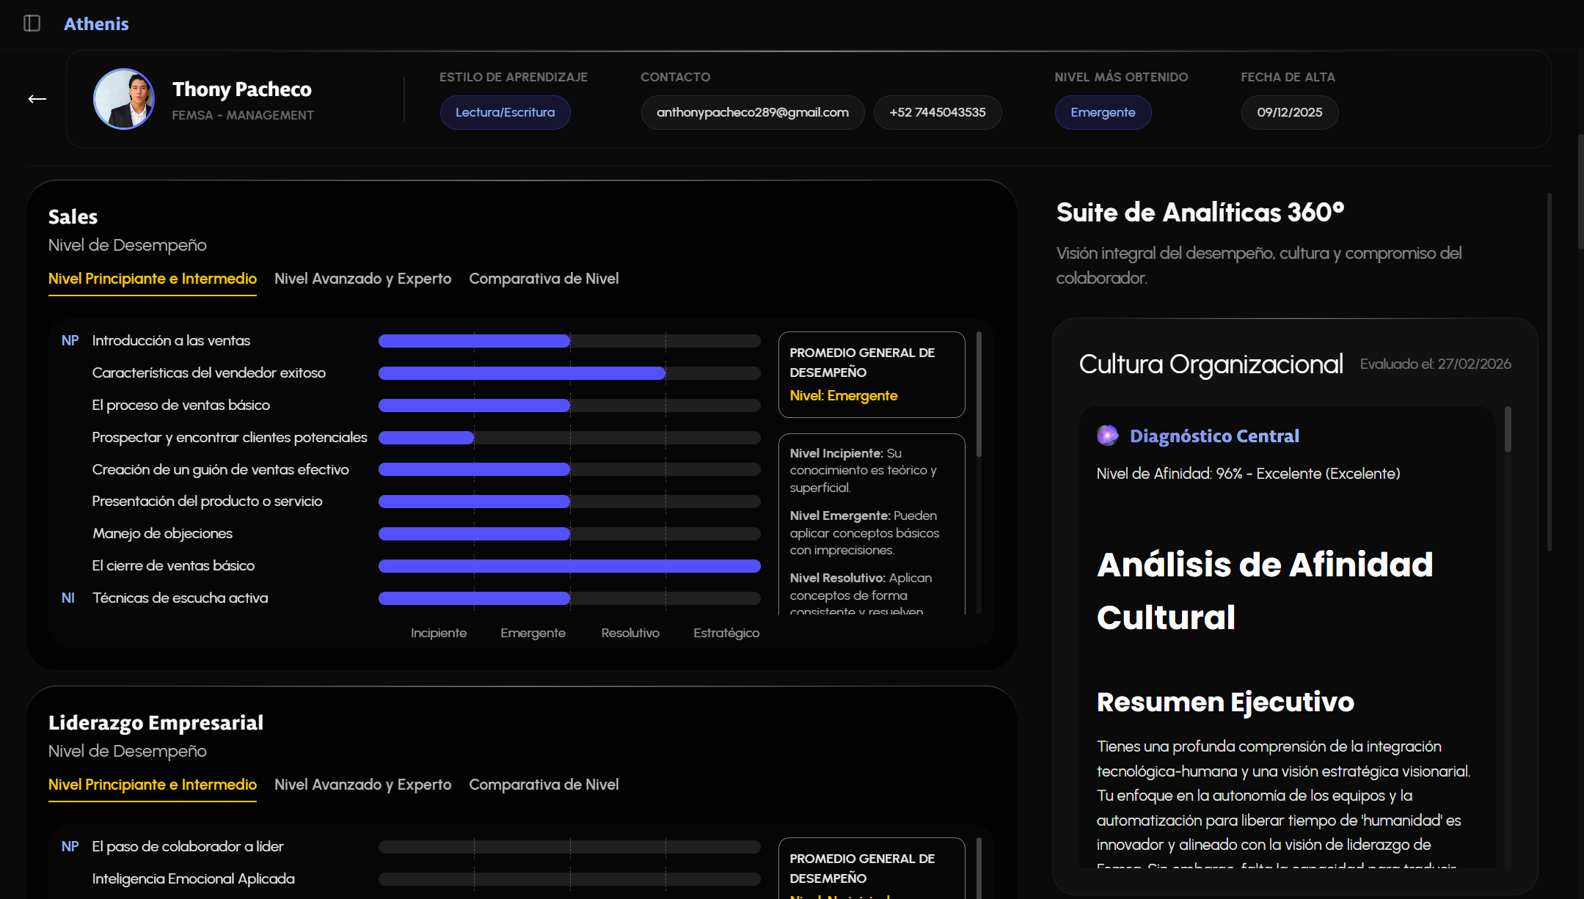Open the Athenis home link

(96, 23)
